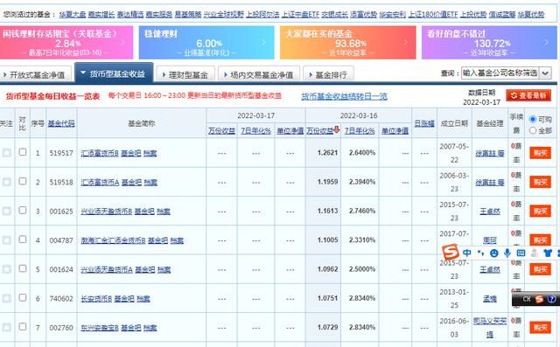The height and width of the screenshot is (347, 560).
Task: Open Sogou IME skin shirt icon
Action: click(x=548, y=253)
